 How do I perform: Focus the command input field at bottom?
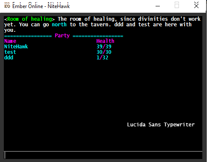[103, 155]
